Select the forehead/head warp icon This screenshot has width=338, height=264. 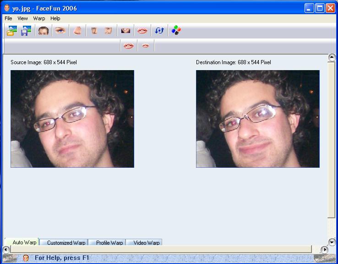(x=44, y=31)
